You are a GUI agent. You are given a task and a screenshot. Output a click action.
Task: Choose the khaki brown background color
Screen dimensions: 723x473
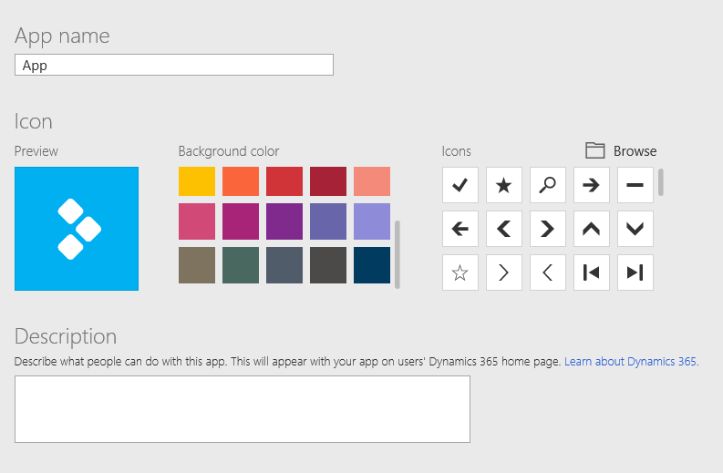pyautogui.click(x=197, y=265)
